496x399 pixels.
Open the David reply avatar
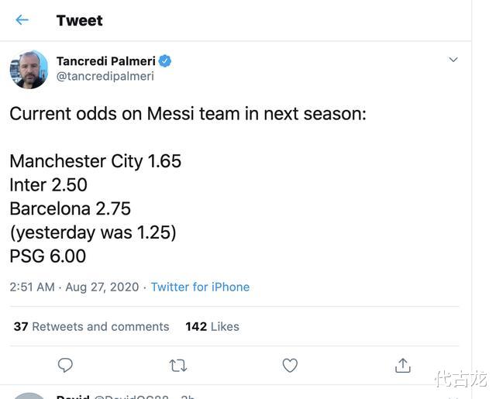point(29,396)
